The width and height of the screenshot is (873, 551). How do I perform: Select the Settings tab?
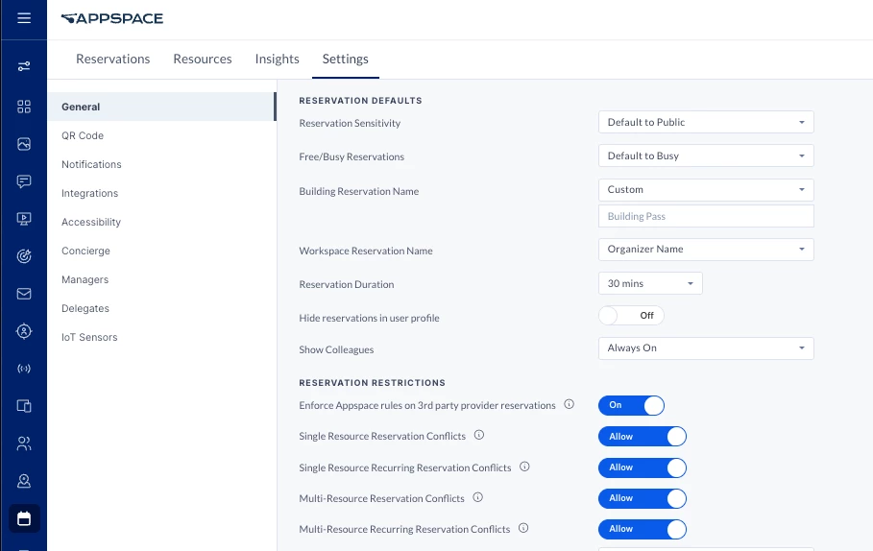[345, 59]
